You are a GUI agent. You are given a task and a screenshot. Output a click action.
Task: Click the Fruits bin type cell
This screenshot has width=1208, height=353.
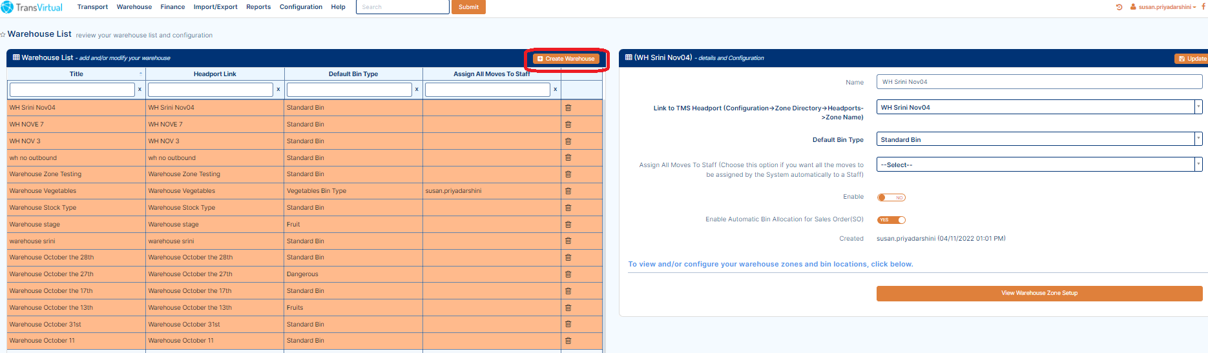point(353,308)
